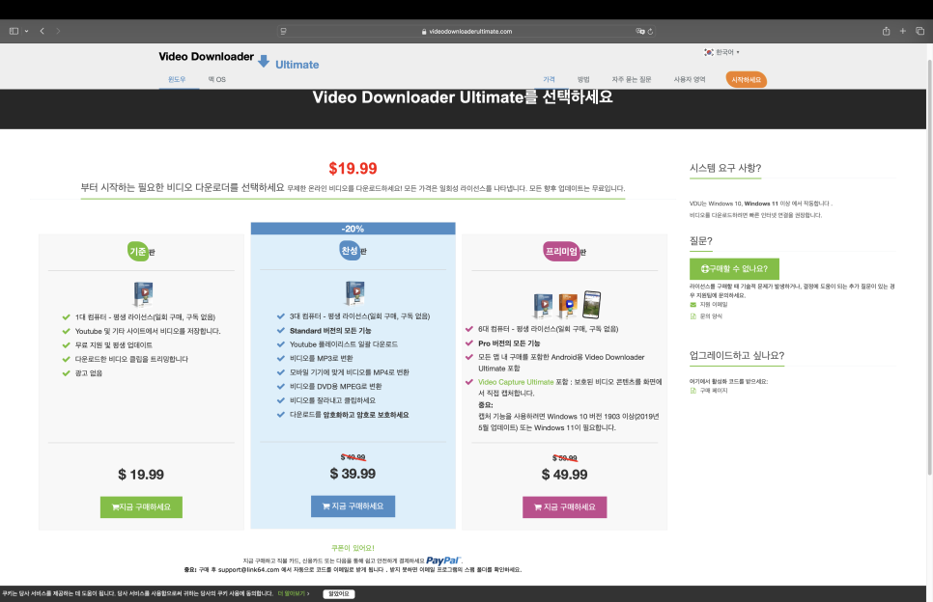This screenshot has width=933, height=602.
Task: Click the Video Downloader Ultimate logo
Action: (x=239, y=60)
